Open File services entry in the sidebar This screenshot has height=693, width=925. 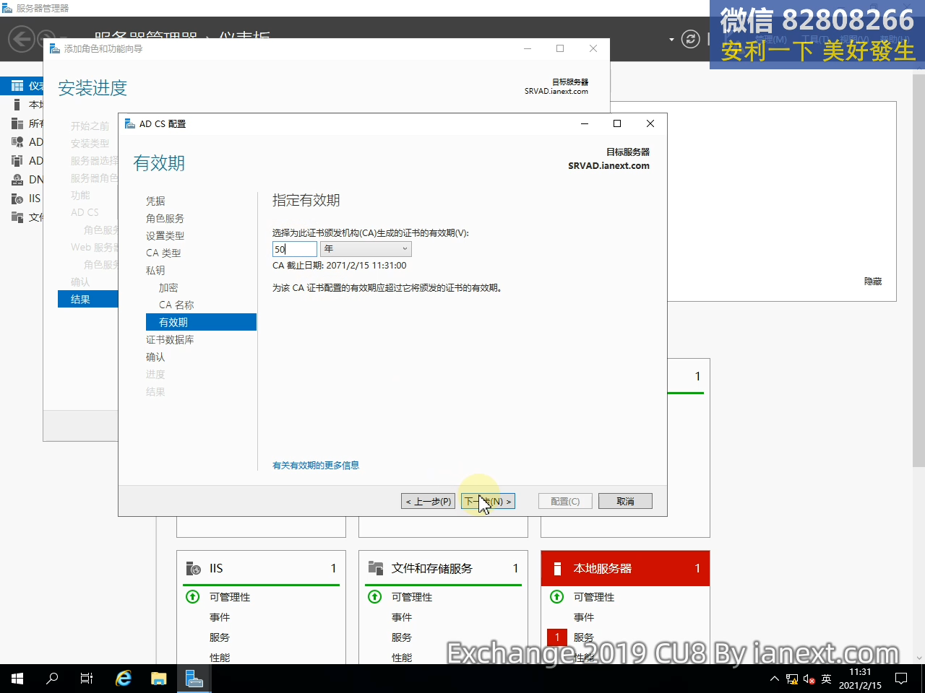point(27,217)
